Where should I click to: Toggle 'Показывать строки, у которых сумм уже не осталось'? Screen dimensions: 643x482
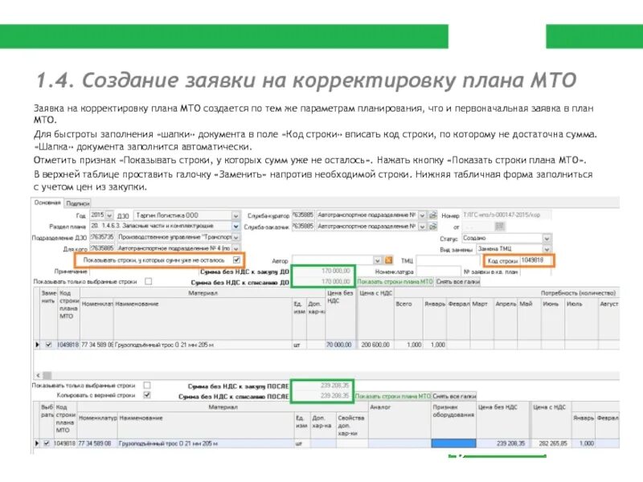click(x=236, y=259)
